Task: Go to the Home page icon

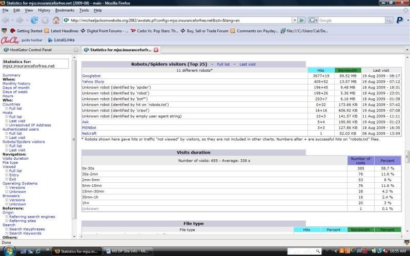Action: [x=56, y=20]
